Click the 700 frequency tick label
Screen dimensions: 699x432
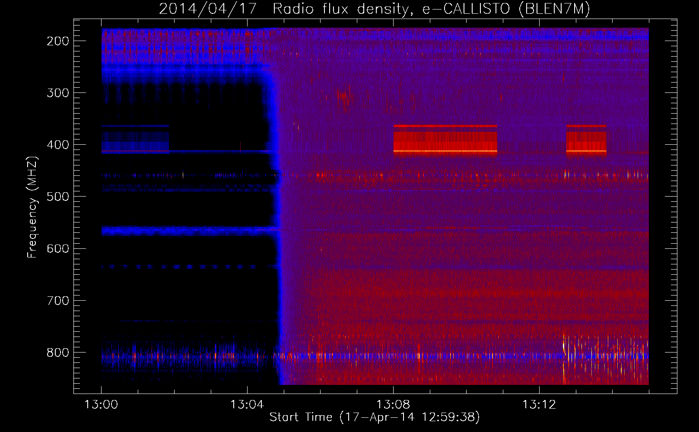coord(58,301)
